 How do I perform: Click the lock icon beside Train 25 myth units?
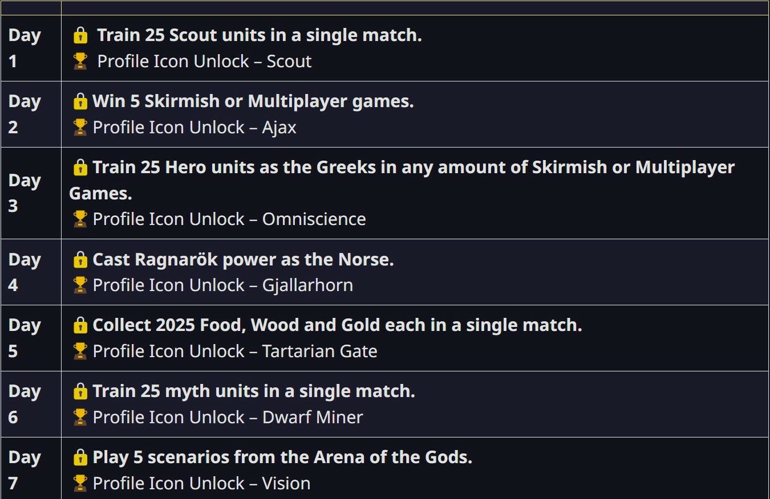click(80, 391)
